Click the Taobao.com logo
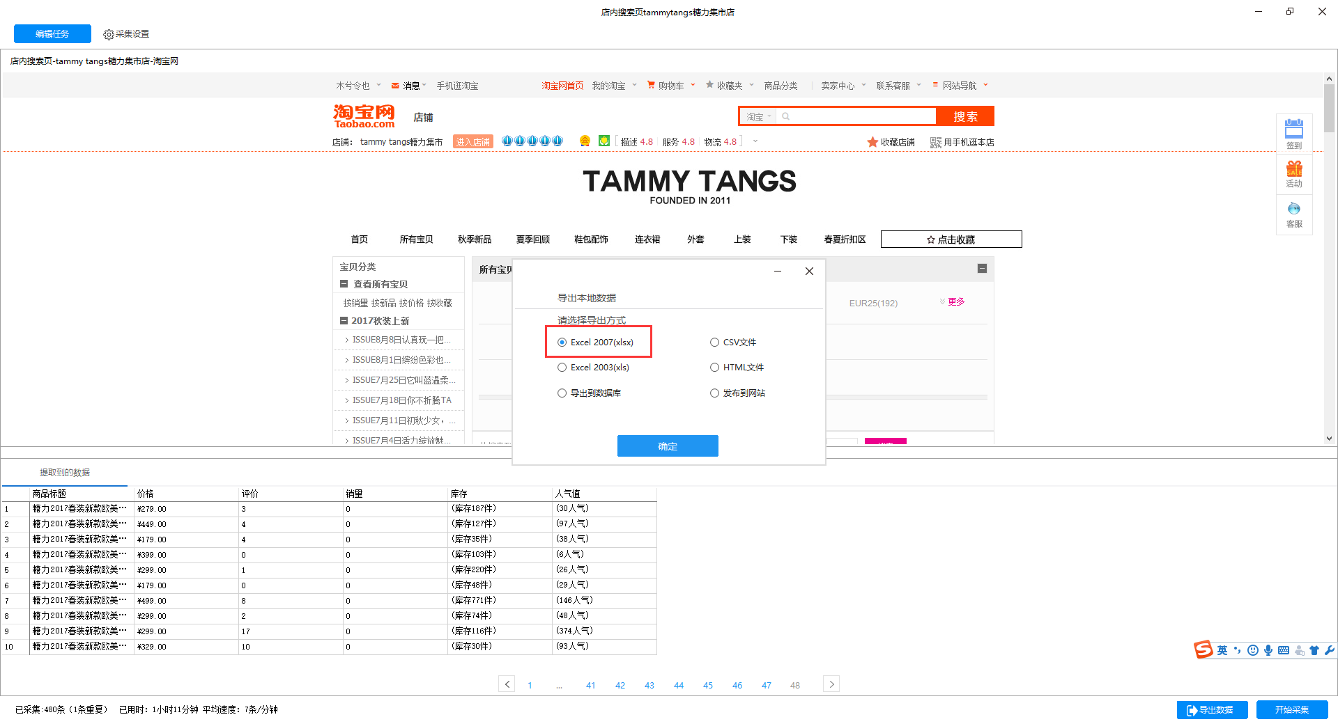Image resolution: width=1338 pixels, height=724 pixels. (x=364, y=116)
